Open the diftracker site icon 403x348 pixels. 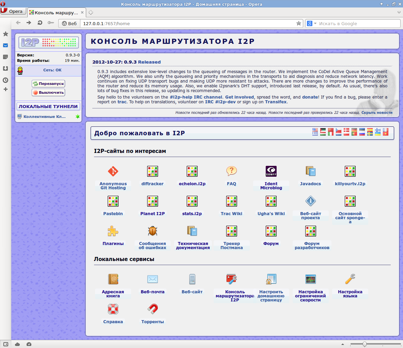[x=152, y=171]
